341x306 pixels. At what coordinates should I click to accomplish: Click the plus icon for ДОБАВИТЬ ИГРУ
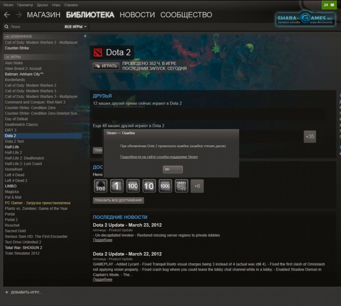[x=6, y=292]
